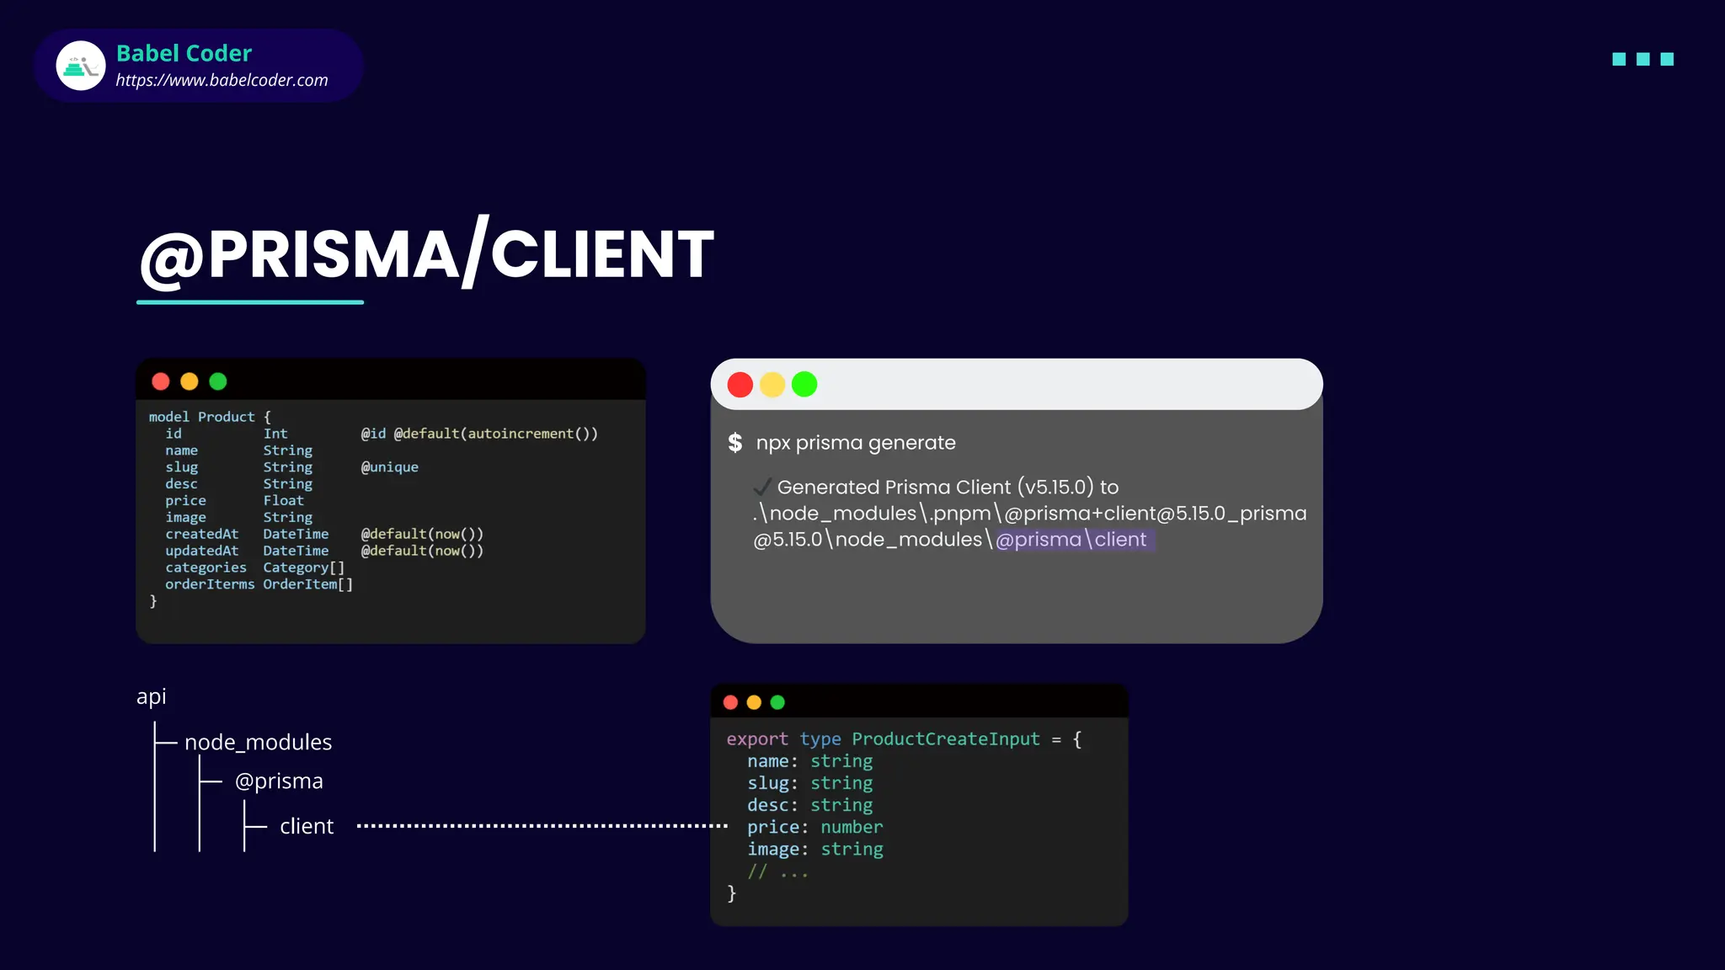Click the green dot in ProductCreateInput window

777,702
